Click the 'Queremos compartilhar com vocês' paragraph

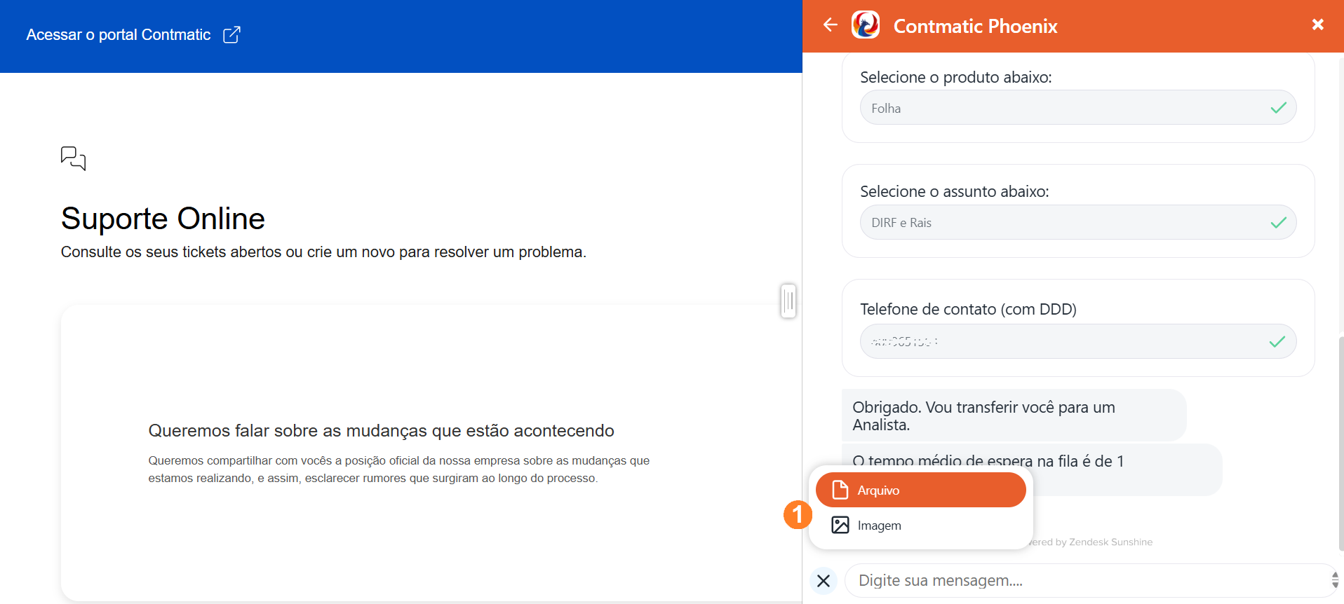(x=398, y=469)
